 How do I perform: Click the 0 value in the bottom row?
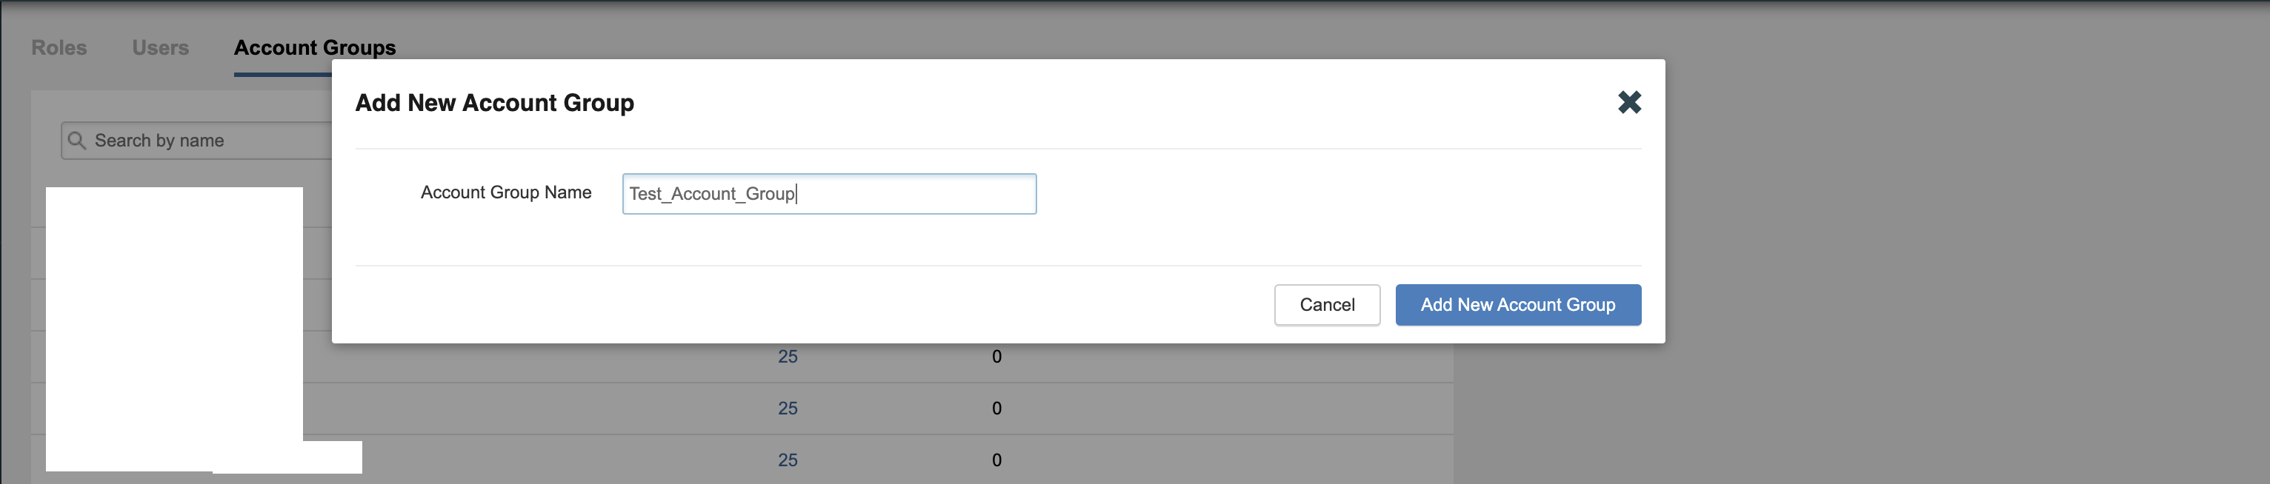[996, 460]
